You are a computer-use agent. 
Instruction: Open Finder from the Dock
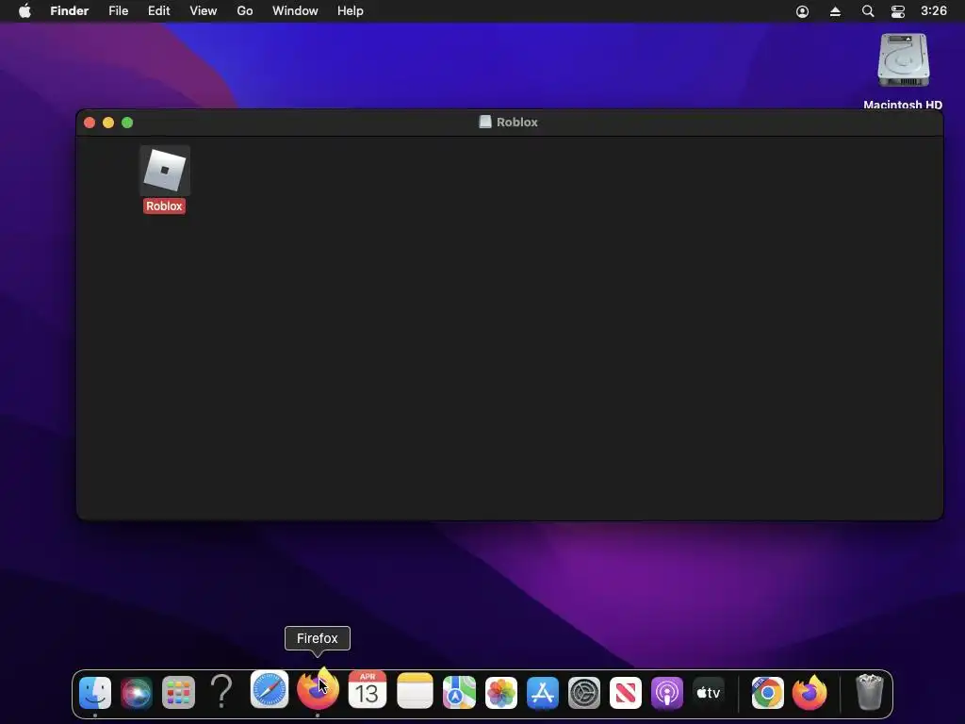click(x=95, y=692)
